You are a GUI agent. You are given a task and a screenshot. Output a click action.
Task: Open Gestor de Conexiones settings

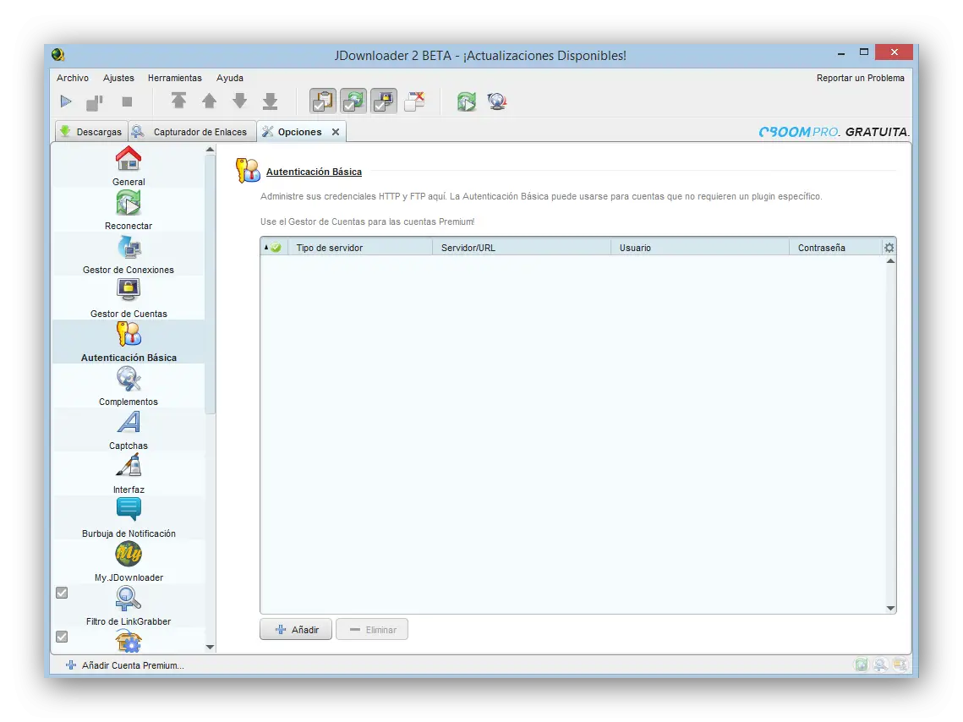(129, 254)
